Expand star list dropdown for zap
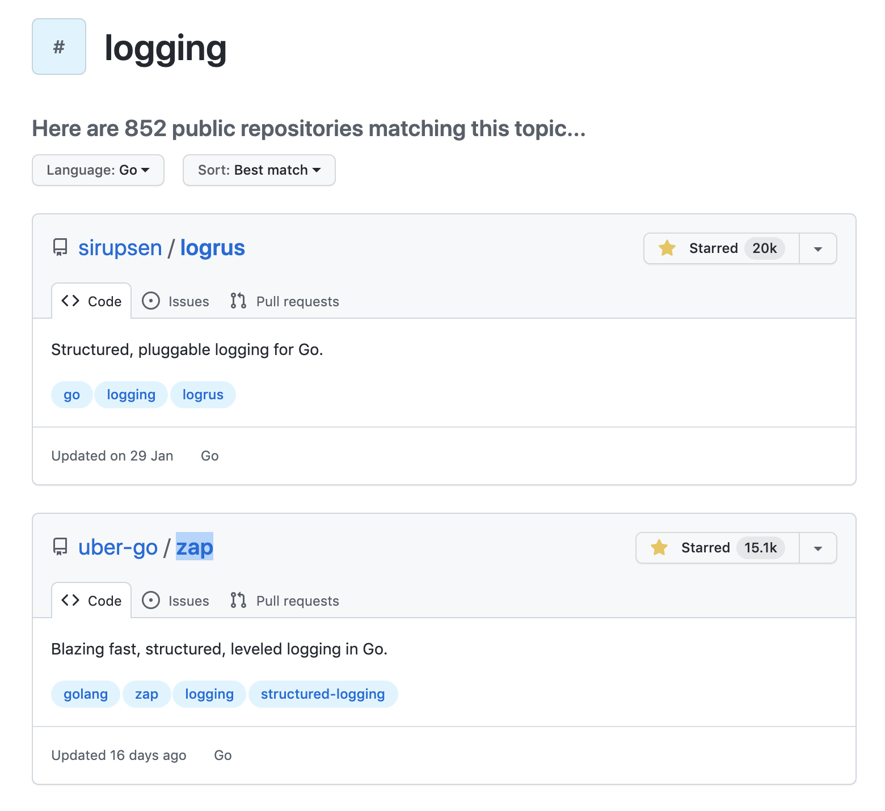 pos(818,548)
